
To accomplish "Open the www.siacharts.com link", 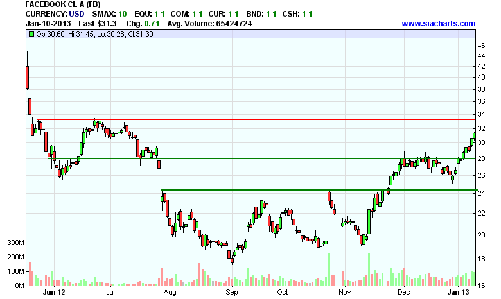I will [x=439, y=24].
